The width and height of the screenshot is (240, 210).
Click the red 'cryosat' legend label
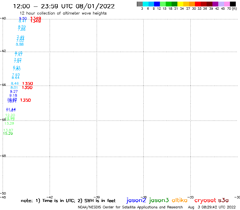click(x=205, y=200)
